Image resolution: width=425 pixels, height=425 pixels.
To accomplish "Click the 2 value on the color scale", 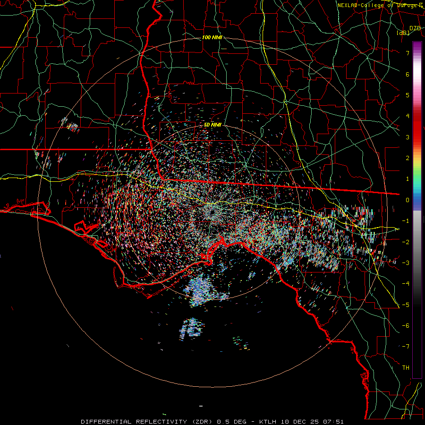I will (408, 158).
